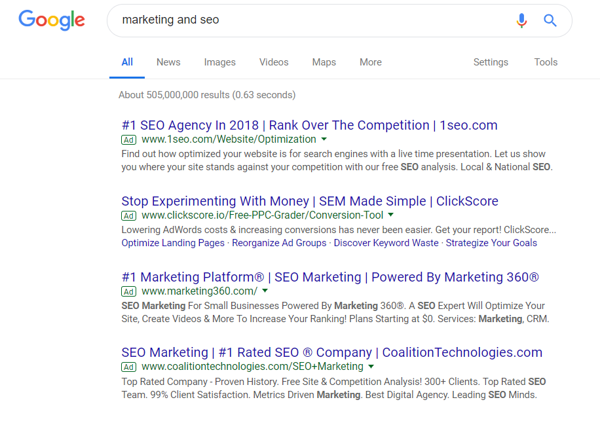Switch to the News tab
The image size is (600, 421).
coord(168,62)
